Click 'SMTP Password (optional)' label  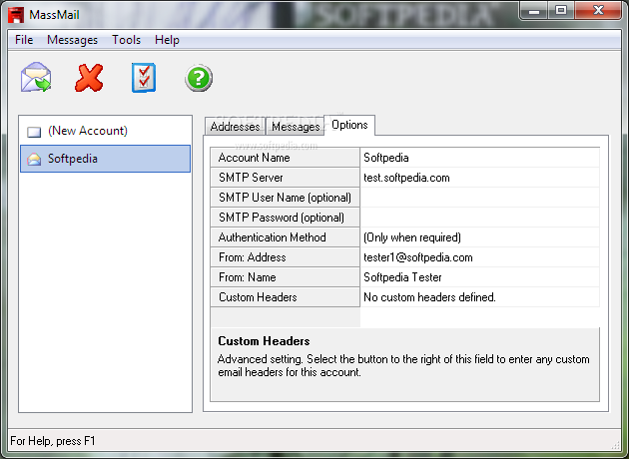click(285, 218)
